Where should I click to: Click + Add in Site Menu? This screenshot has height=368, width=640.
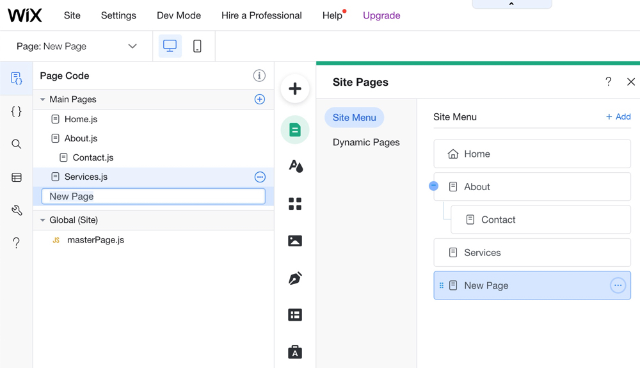[618, 116]
